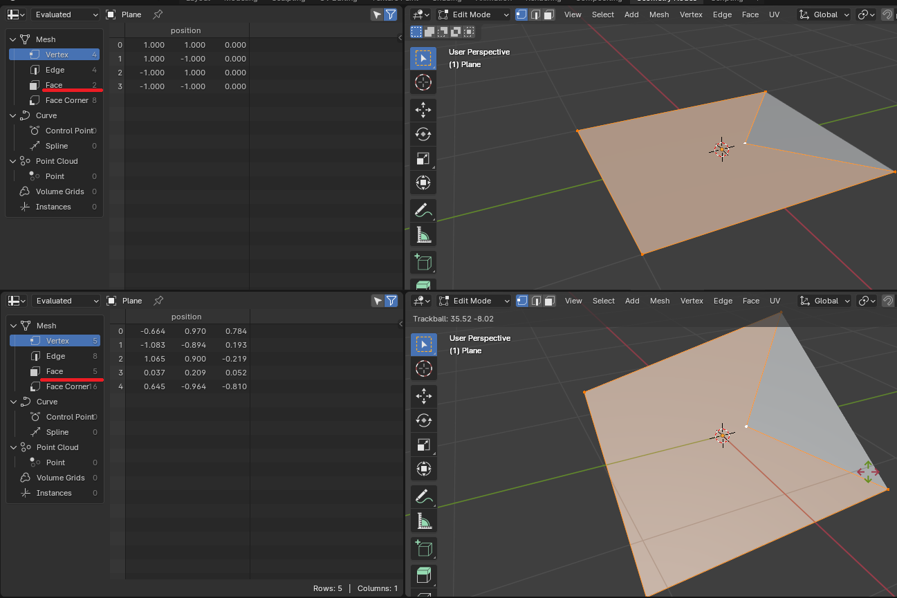This screenshot has width=897, height=598.
Task: Select the Face domain showing 5 faces
Action: click(55, 371)
